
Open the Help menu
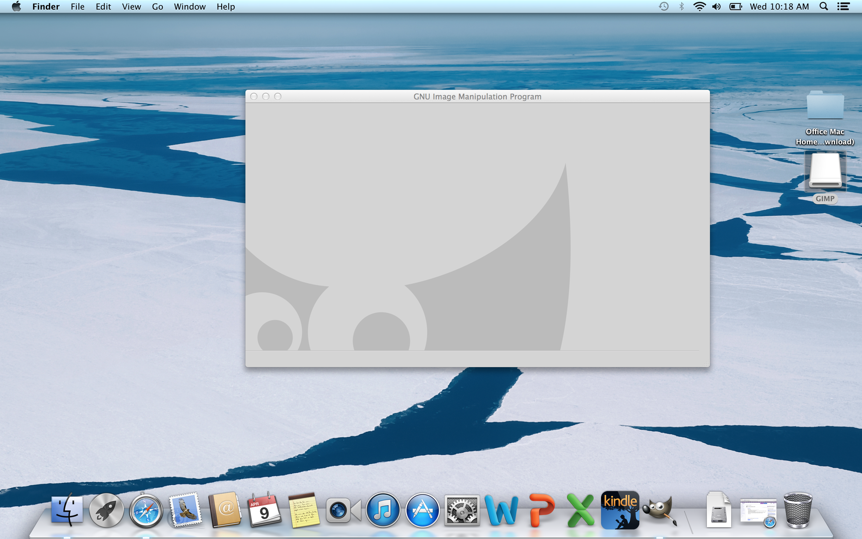(x=226, y=6)
